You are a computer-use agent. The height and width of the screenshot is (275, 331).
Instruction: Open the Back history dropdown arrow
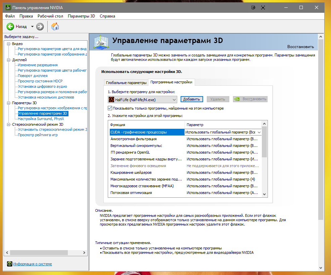[32, 27]
